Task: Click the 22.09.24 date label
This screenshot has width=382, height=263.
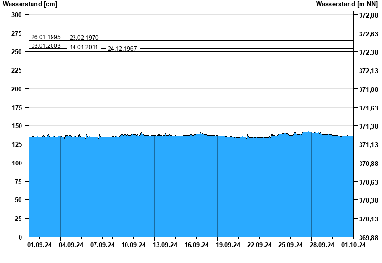Action: [259, 245]
